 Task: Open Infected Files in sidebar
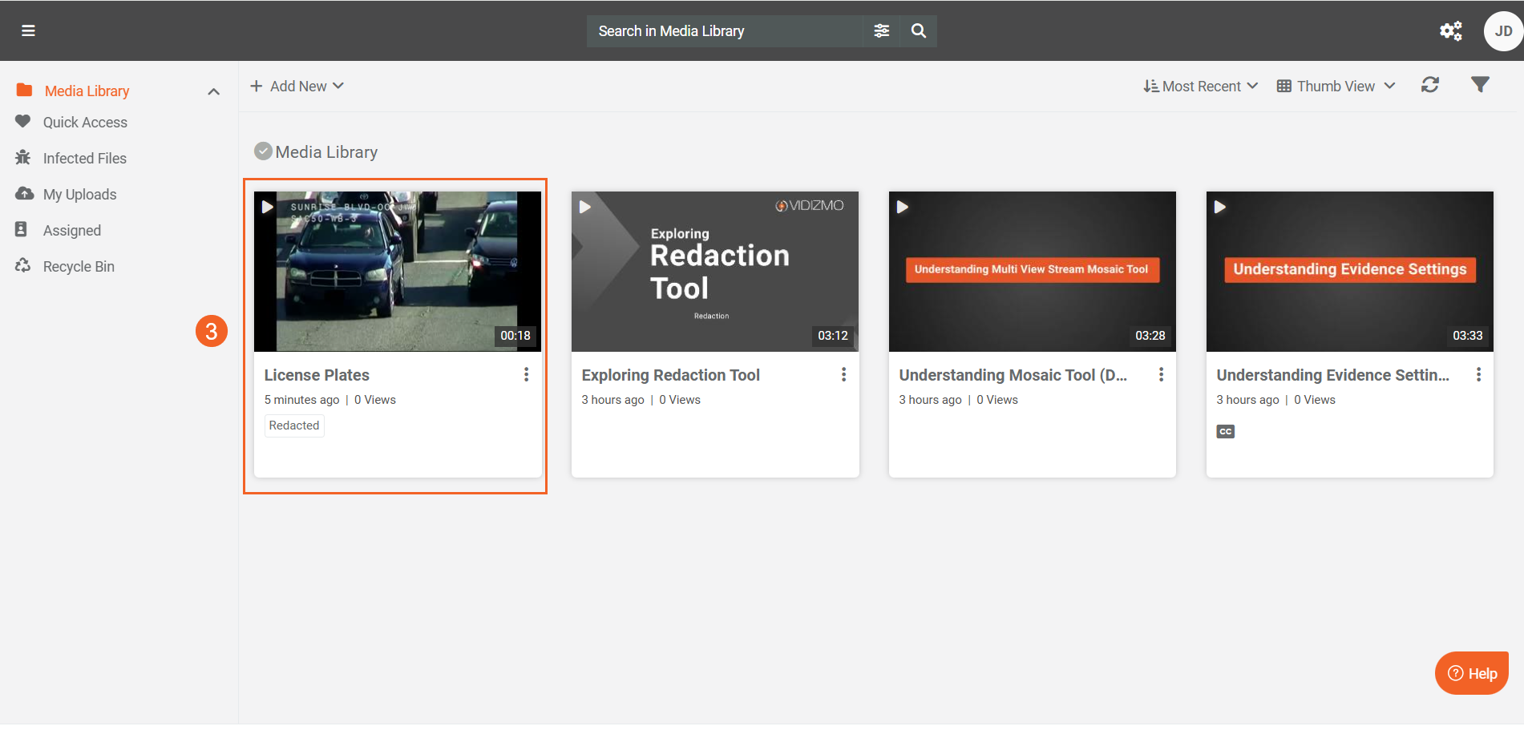point(84,159)
